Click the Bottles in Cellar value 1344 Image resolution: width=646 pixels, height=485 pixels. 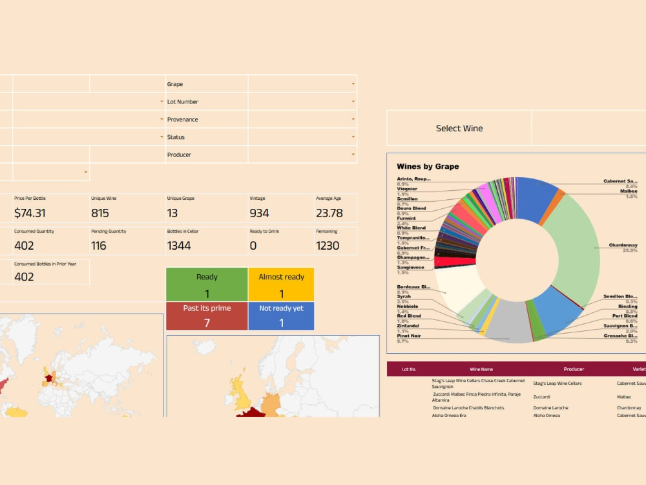pyautogui.click(x=179, y=246)
